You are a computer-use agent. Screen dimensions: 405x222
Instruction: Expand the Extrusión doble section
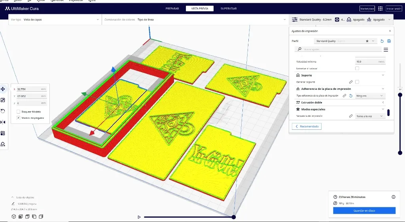[383, 102]
